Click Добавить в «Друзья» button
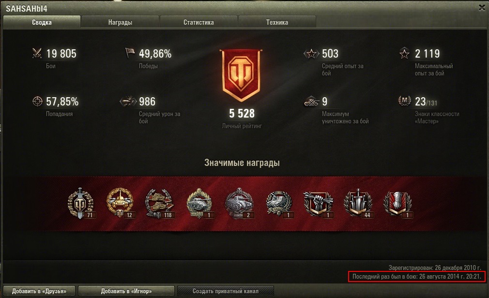Screen dimensions: 489x298 pyautogui.click(x=39, y=291)
